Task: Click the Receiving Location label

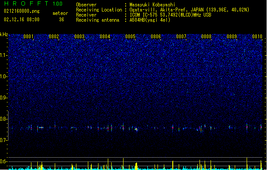Action: point(99,10)
